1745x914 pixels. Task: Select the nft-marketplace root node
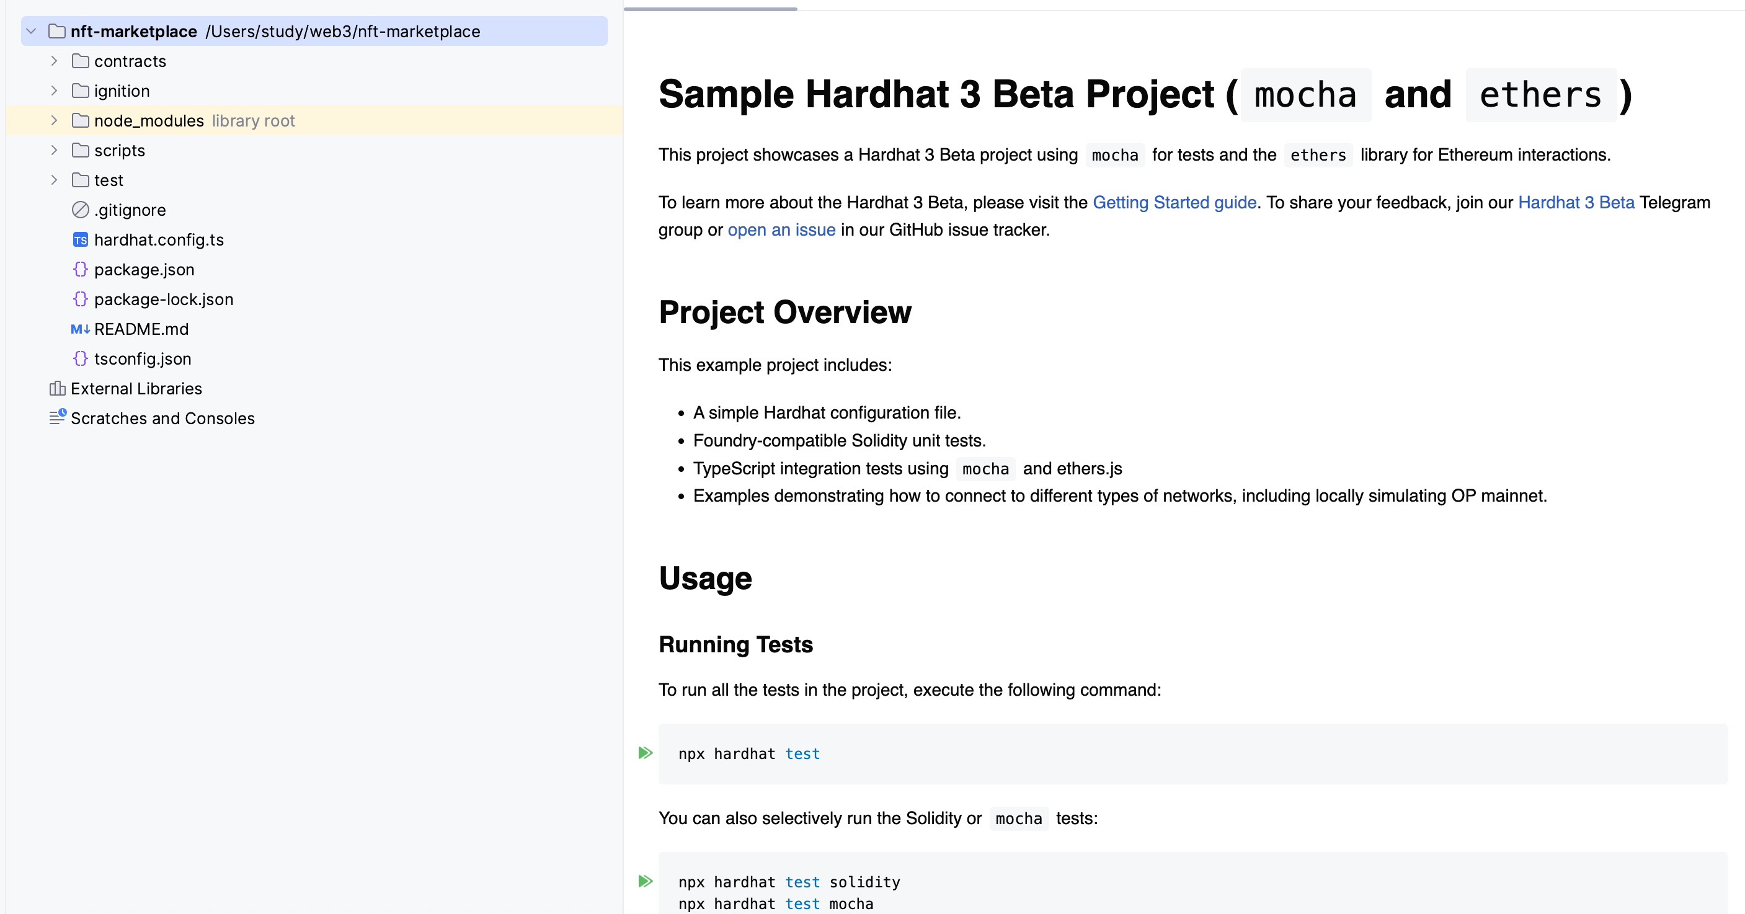[314, 31]
